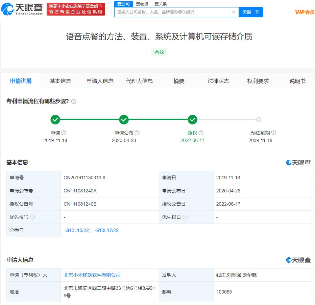Viewport: 315px width, 305px height.
Task: Switch to the 摘要 tab
Action: [179, 81]
